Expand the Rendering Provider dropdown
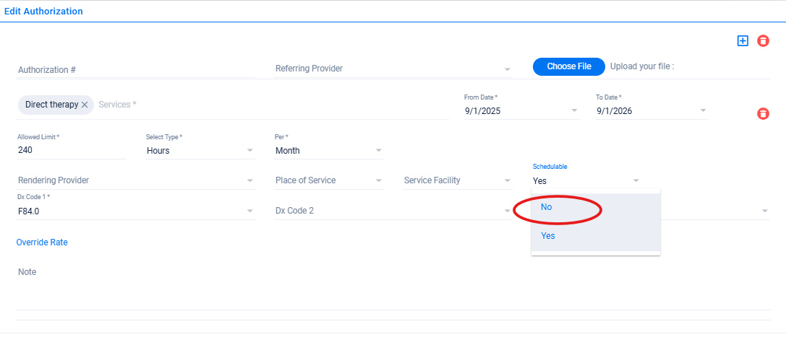This screenshot has width=786, height=337. tap(249, 181)
